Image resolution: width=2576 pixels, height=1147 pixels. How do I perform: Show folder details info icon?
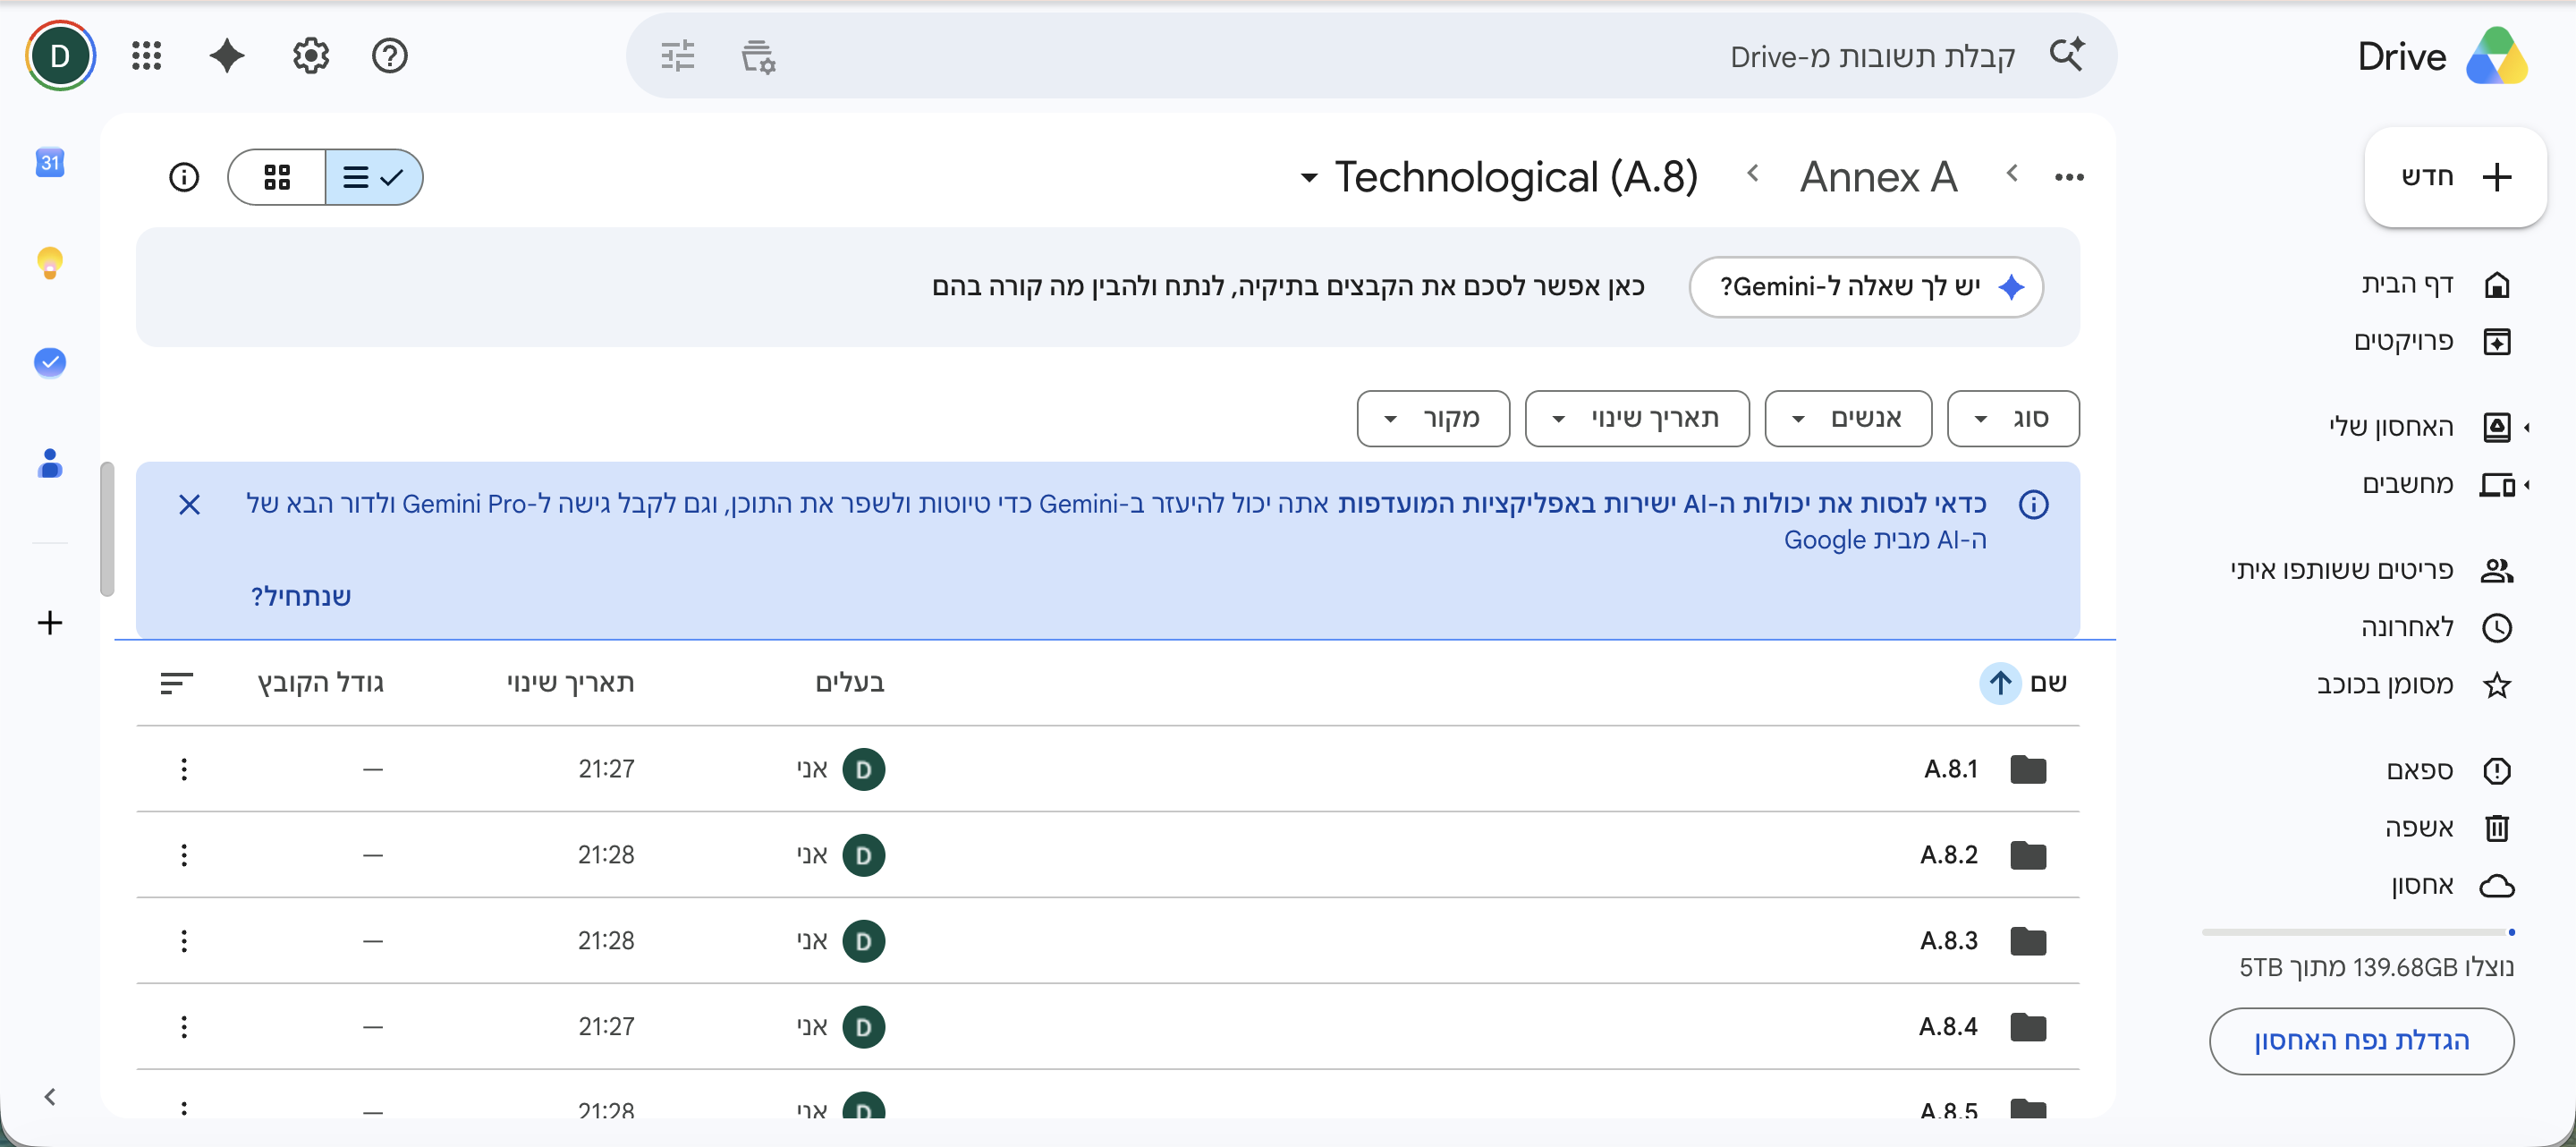click(x=184, y=177)
